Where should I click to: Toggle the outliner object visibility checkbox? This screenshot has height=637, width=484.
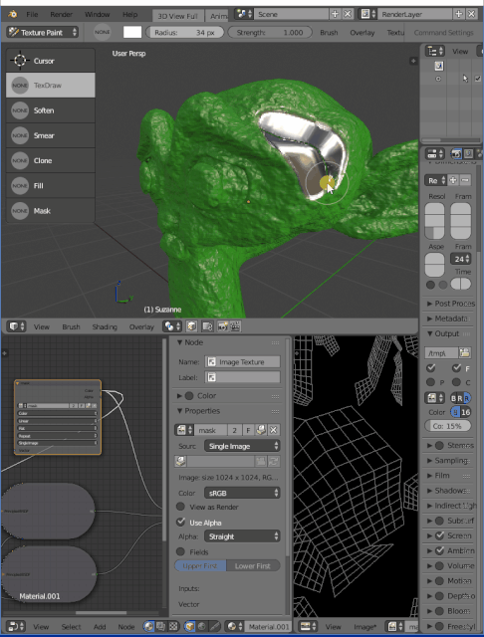coord(478,79)
